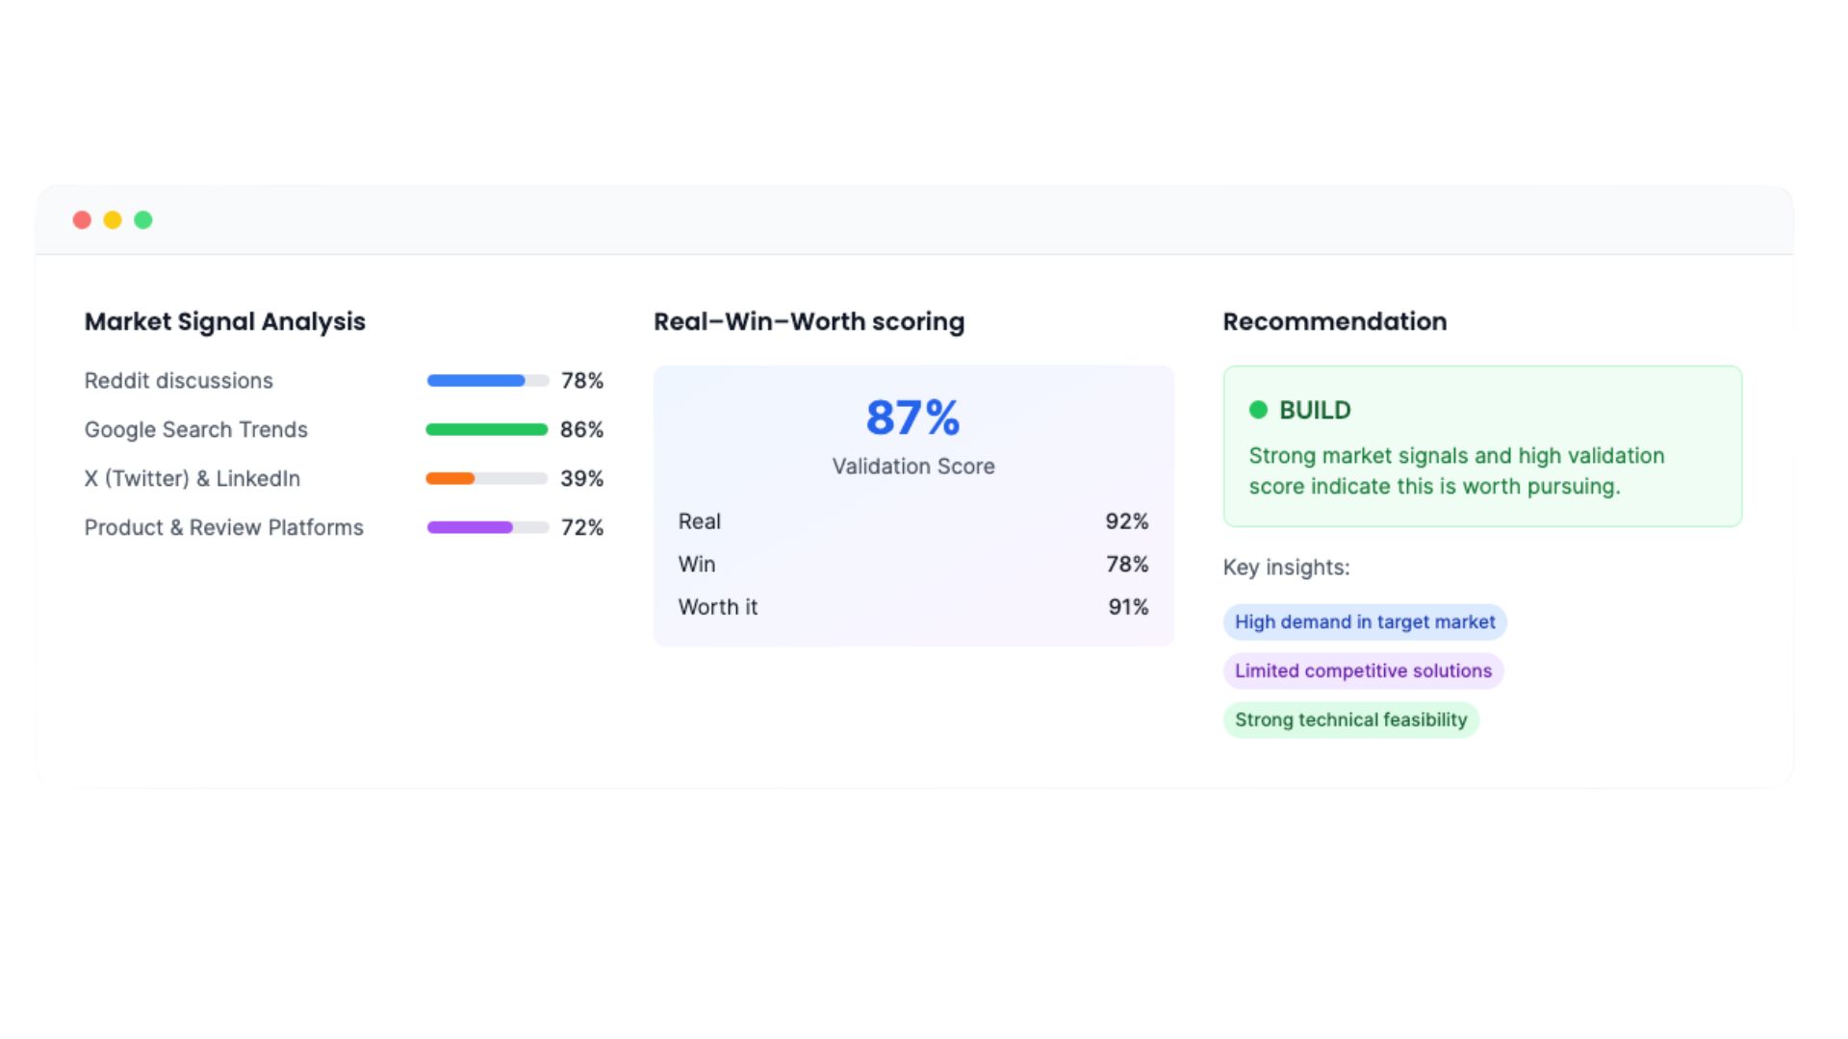Viewport: 1848px width, 1039px height.
Task: Click the 87% Validation Score number
Action: [x=912, y=418]
